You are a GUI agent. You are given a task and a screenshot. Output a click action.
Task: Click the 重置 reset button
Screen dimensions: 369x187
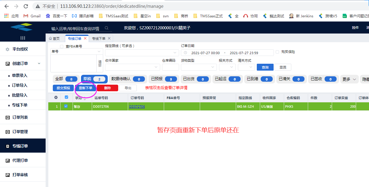click(x=283, y=67)
